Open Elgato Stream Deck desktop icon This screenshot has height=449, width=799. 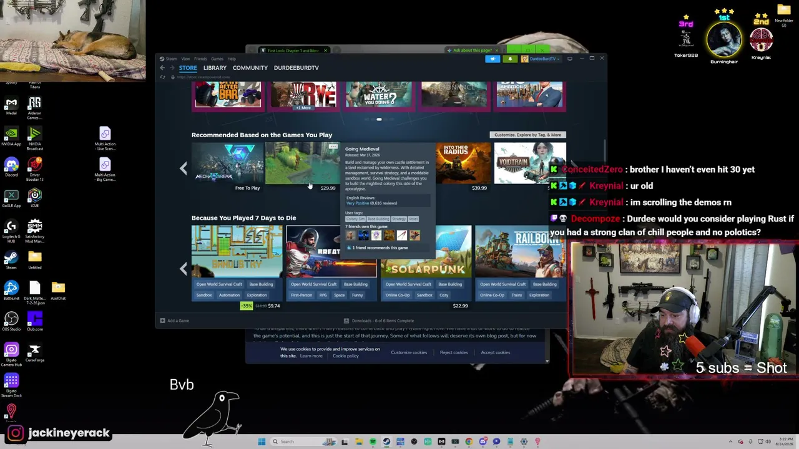pos(11,385)
